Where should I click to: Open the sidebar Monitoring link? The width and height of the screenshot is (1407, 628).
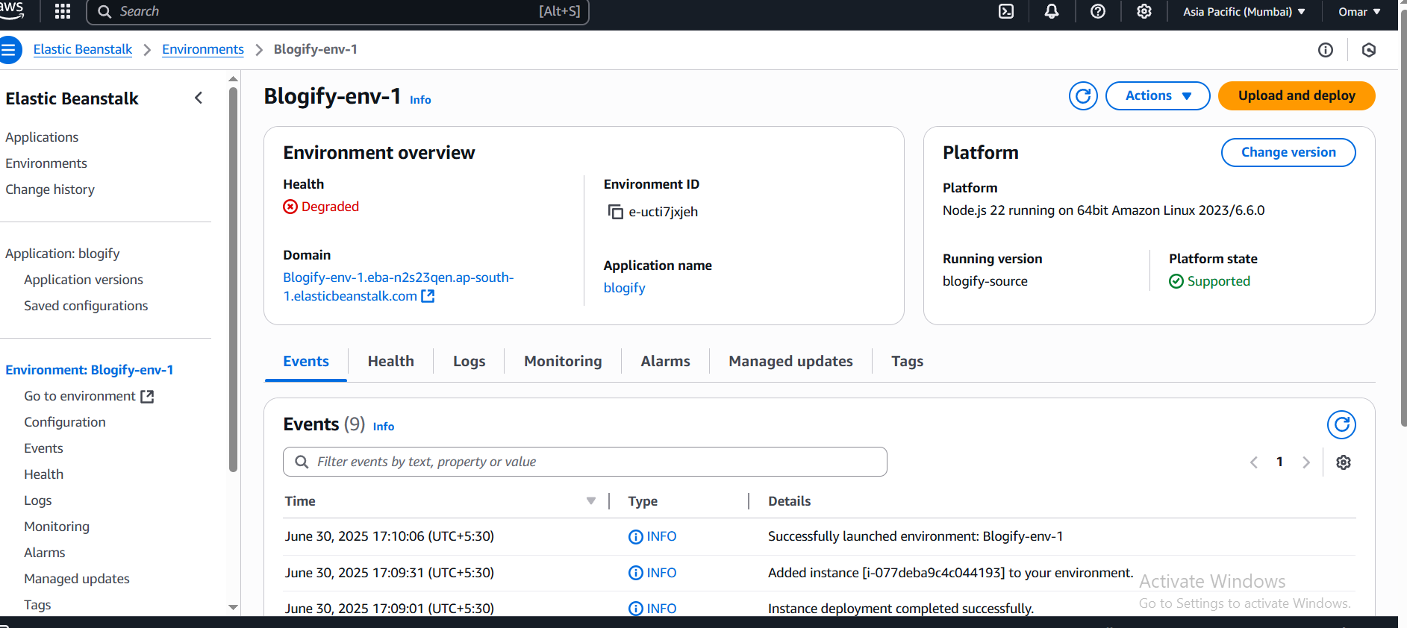(x=57, y=527)
